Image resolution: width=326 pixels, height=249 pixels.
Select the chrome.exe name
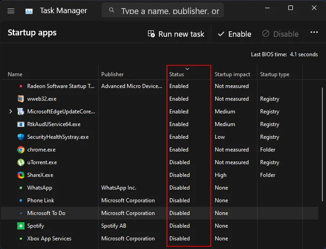click(x=41, y=150)
